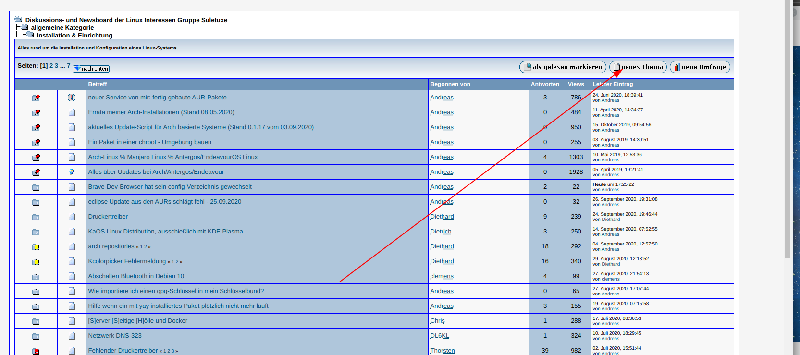The height and width of the screenshot is (355, 800).
Task: Click pinned icon in 'aktuelles Update-Script' row
Action: point(36,128)
